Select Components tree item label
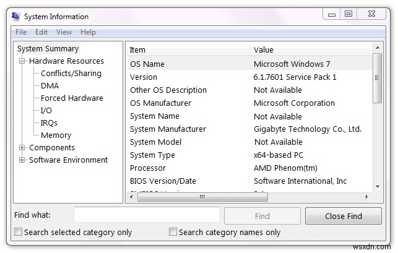This screenshot has width=398, height=253. 52,148
